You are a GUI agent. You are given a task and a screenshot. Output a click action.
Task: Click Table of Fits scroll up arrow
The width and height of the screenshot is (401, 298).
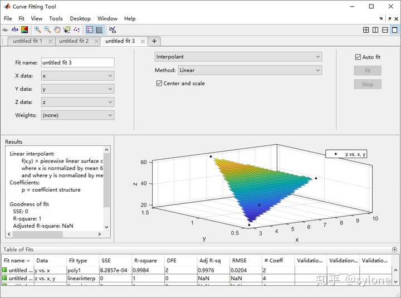point(395,270)
